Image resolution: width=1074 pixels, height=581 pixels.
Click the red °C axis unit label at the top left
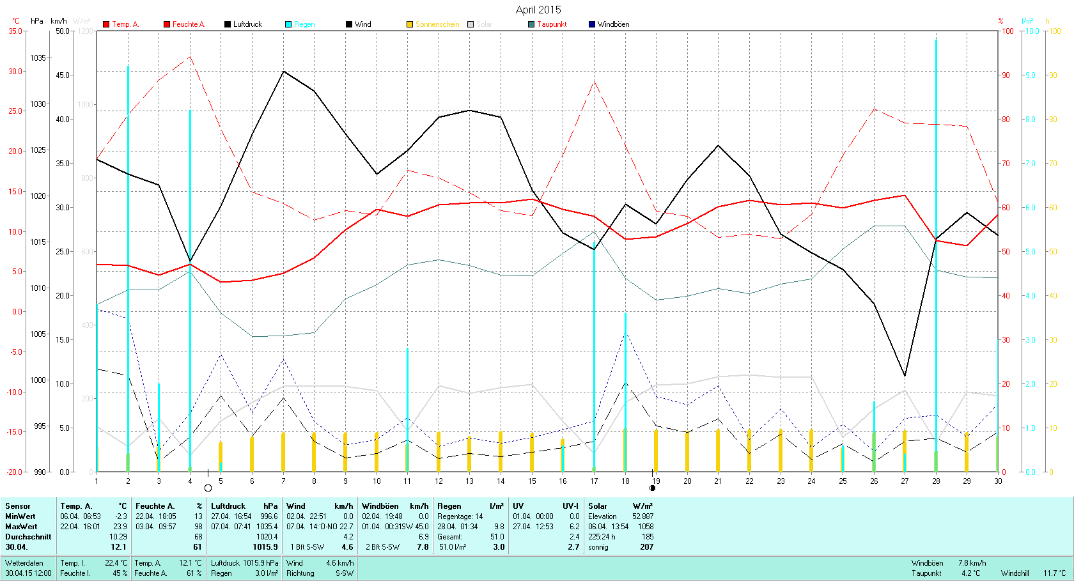click(16, 21)
